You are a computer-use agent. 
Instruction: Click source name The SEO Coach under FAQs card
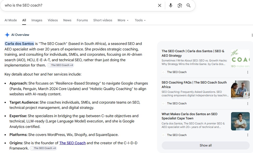click(x=177, y=104)
